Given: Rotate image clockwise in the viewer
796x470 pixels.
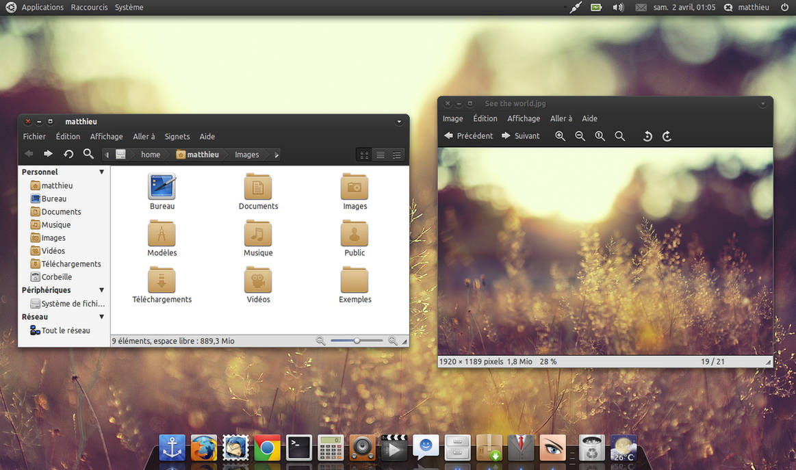Looking at the screenshot, I should [667, 136].
